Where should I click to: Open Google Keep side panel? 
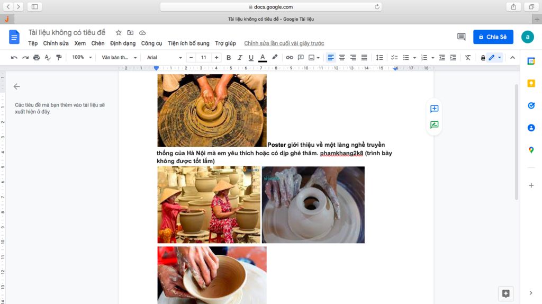pos(531,83)
